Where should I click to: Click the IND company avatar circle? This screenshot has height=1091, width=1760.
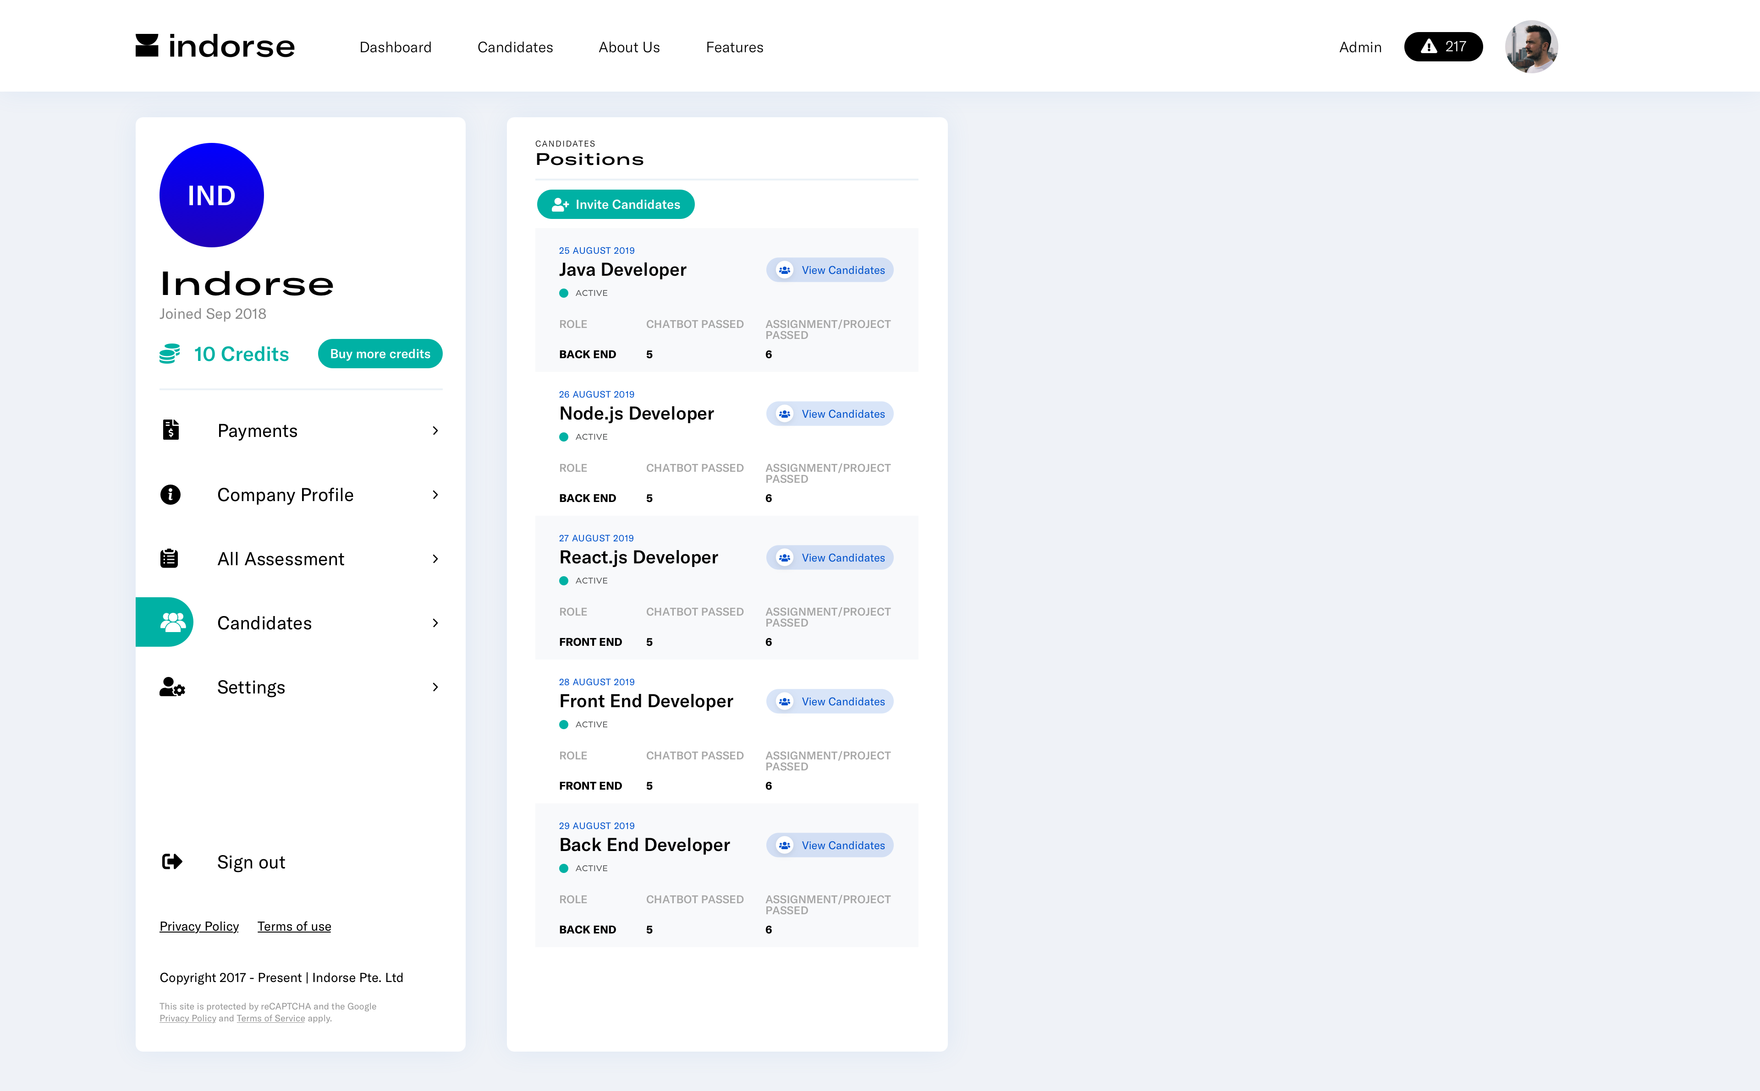pyautogui.click(x=211, y=195)
